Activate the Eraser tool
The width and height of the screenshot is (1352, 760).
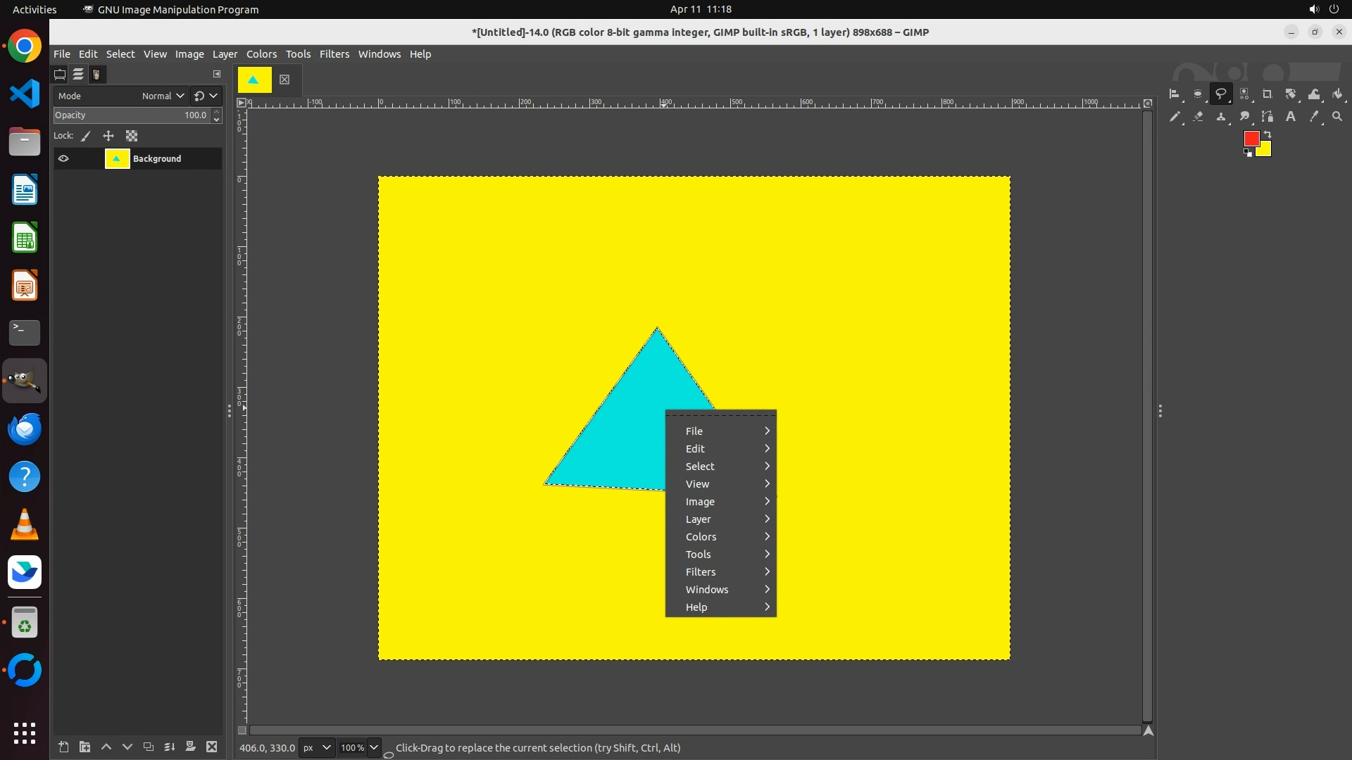click(1198, 117)
